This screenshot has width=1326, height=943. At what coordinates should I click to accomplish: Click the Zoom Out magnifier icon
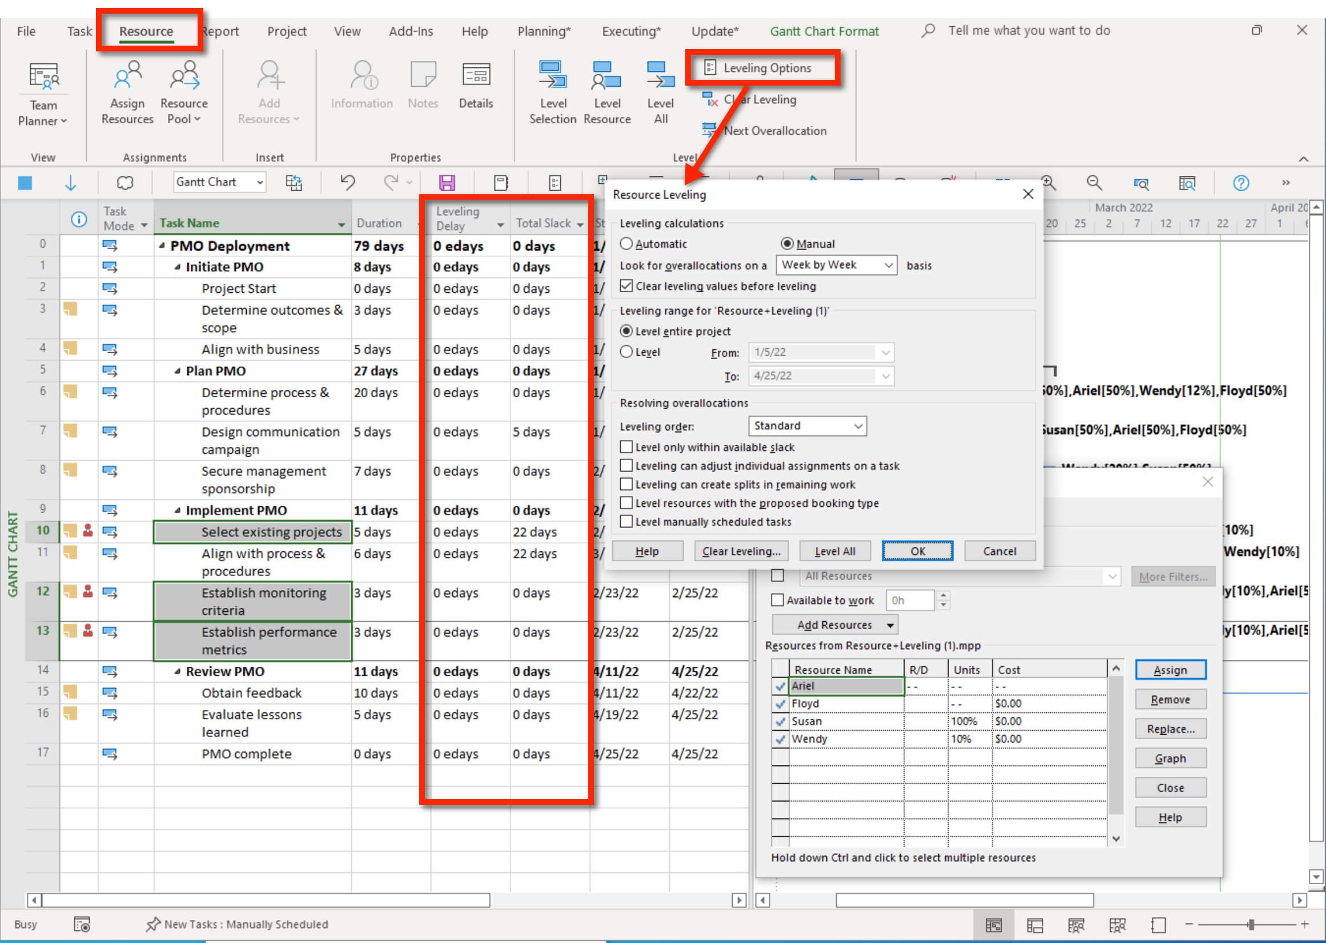tap(1094, 183)
